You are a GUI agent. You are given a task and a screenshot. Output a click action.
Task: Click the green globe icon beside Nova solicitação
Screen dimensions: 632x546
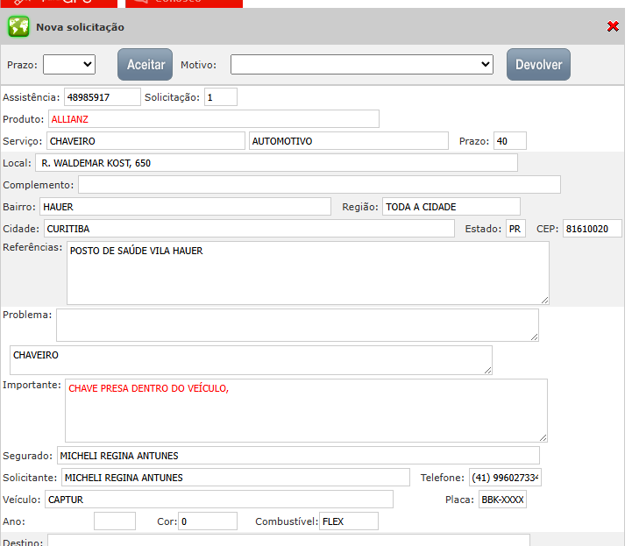pos(18,27)
